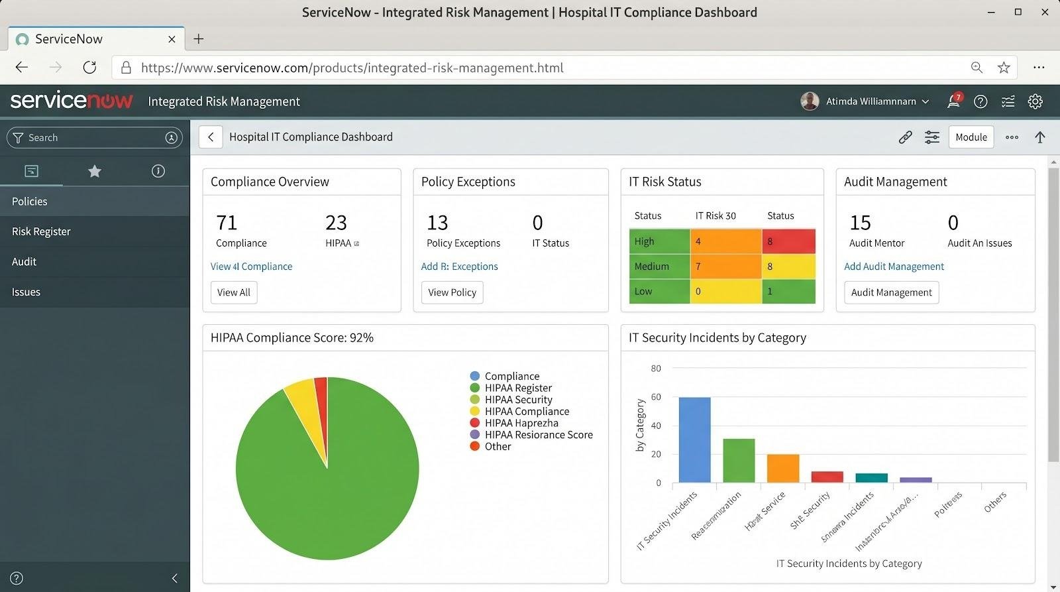Collapse the sidebar with the left chevron
This screenshot has width=1060, height=592.
pos(175,578)
